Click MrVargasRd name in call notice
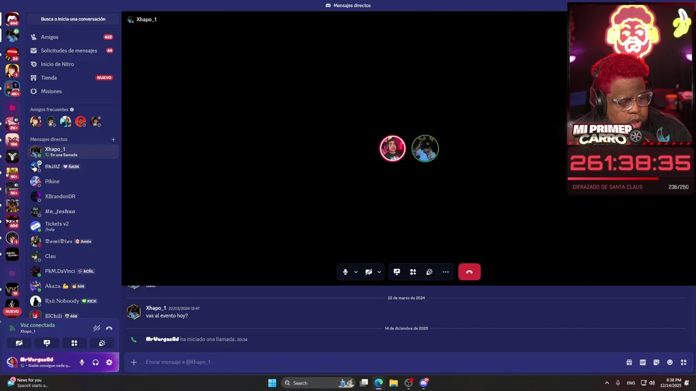Screen dimensions: 696x391 (162, 339)
